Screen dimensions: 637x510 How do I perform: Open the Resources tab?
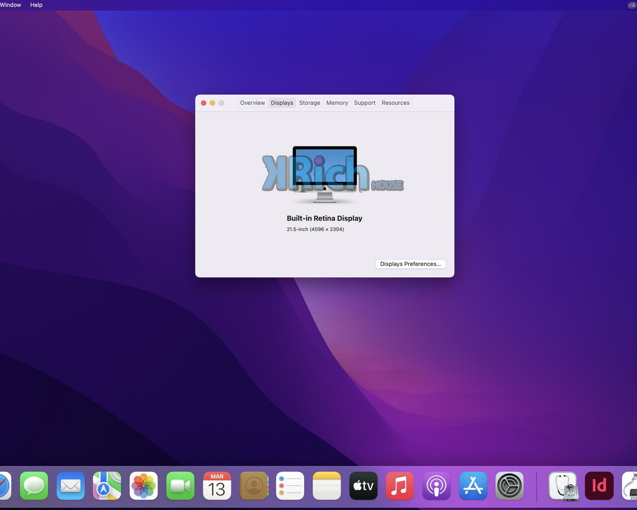coord(396,103)
